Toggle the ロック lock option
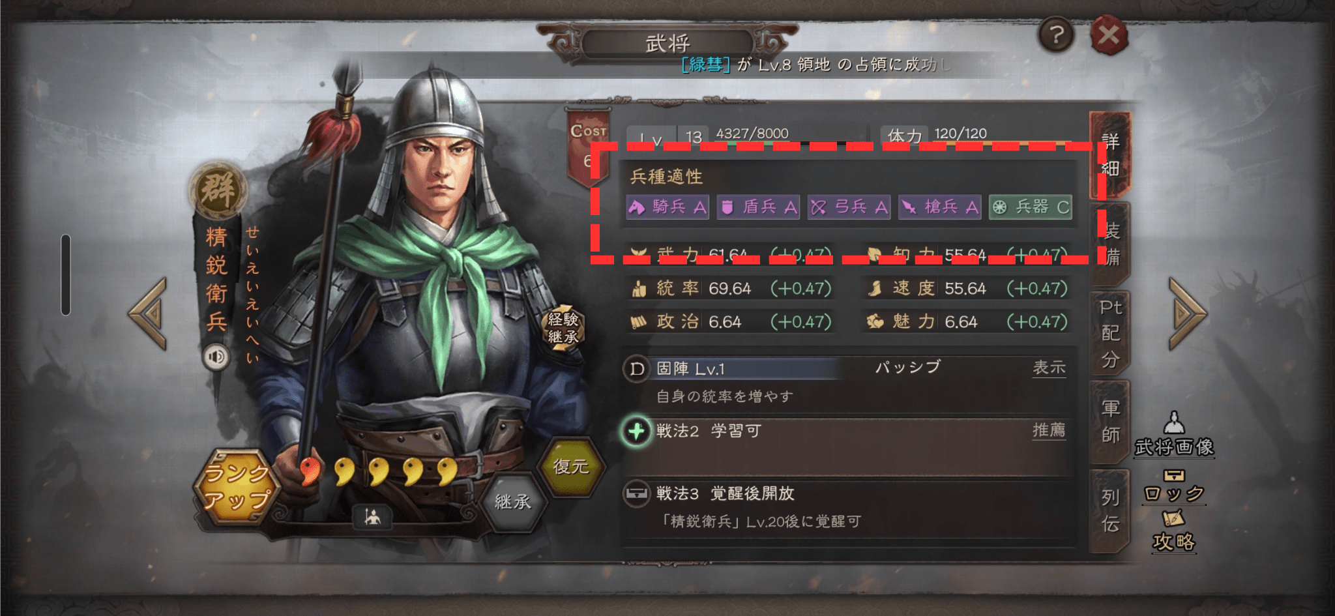 point(1174,486)
